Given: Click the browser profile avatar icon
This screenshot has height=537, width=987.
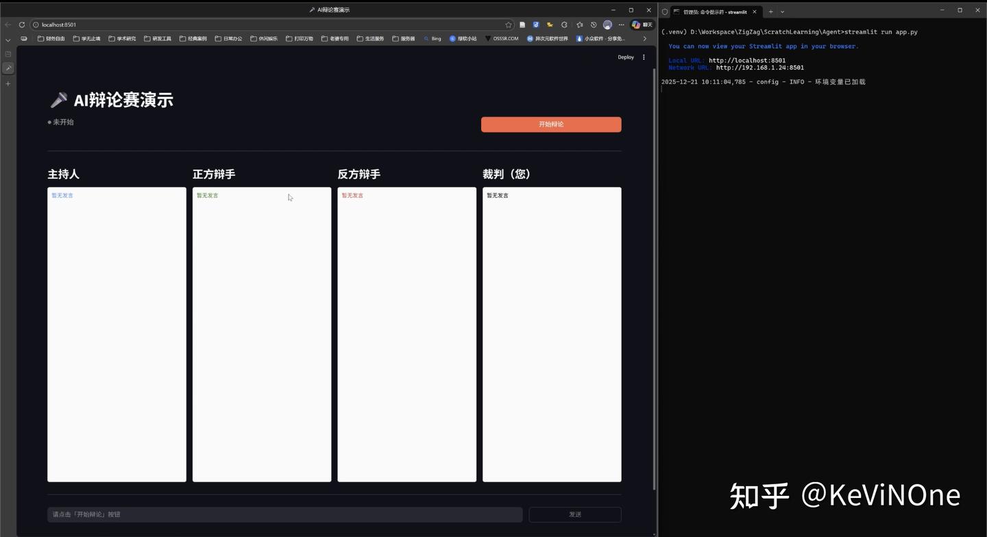Looking at the screenshot, I should coord(607,25).
